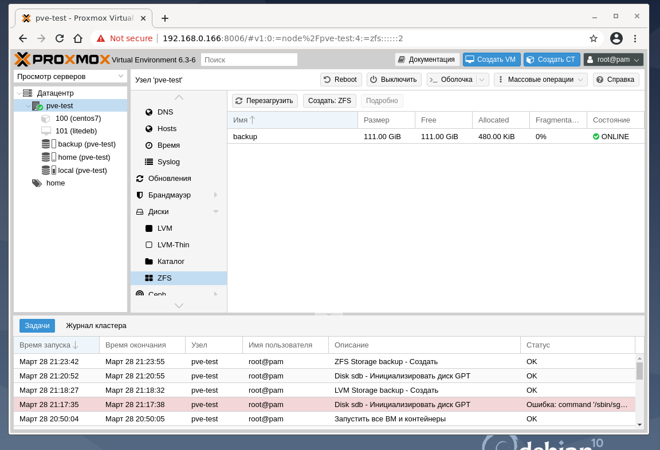Open the Просмотр серверов view dropdown
660x450 pixels.
pos(70,76)
